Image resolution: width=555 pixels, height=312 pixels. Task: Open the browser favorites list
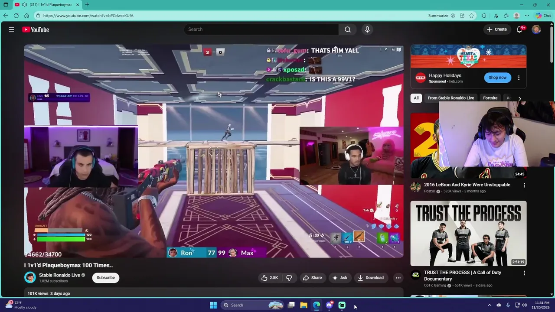(506, 16)
